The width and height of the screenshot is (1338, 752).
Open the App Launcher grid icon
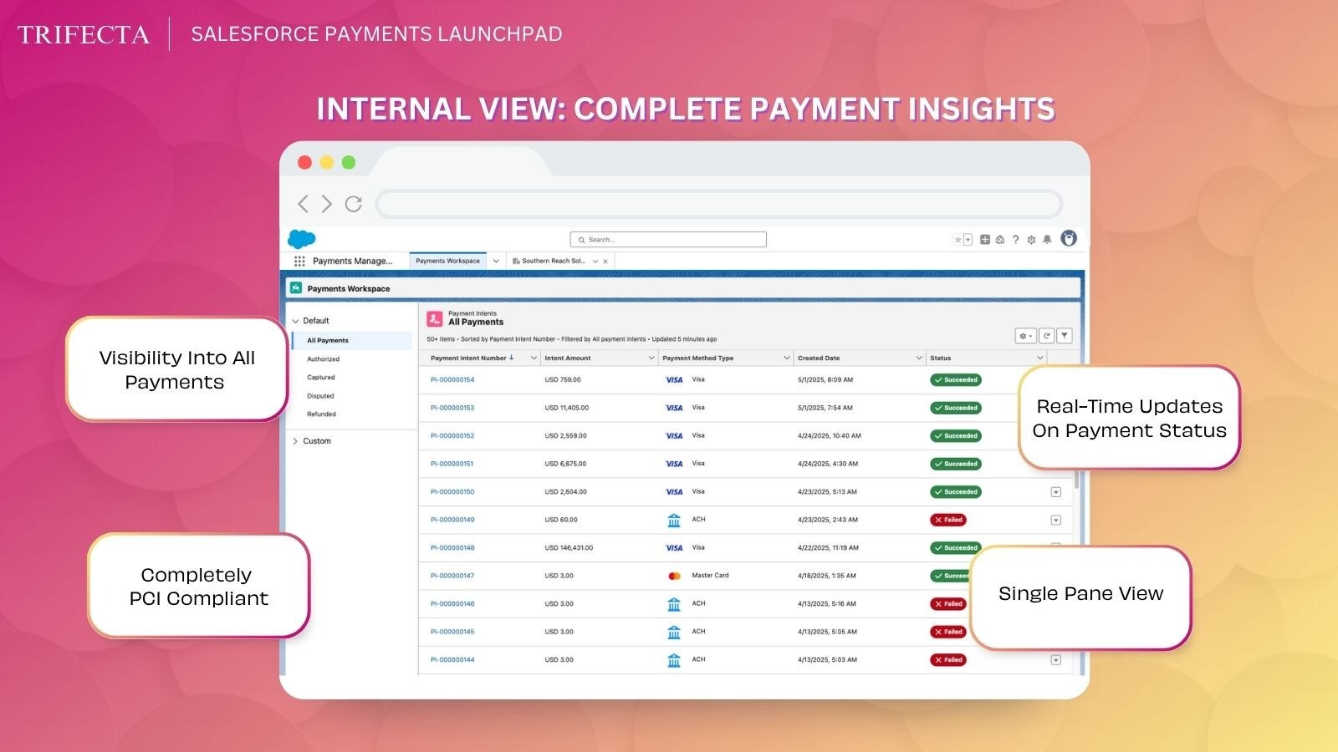pyautogui.click(x=299, y=262)
